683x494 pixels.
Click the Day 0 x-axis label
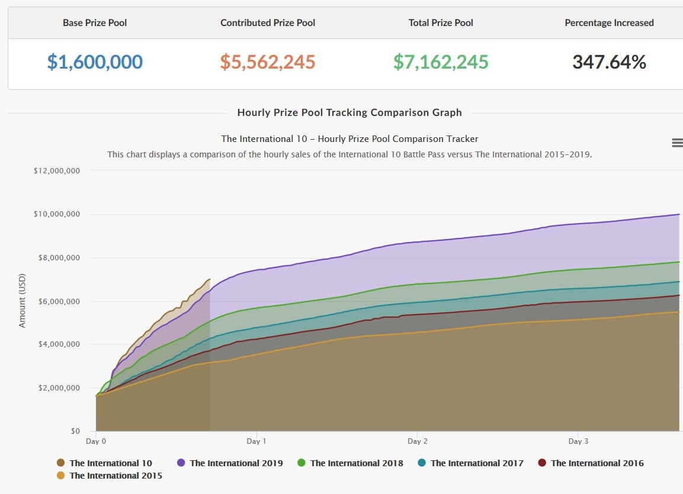[x=96, y=441]
